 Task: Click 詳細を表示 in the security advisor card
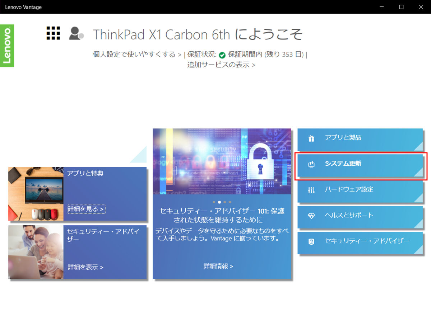tap(85, 267)
